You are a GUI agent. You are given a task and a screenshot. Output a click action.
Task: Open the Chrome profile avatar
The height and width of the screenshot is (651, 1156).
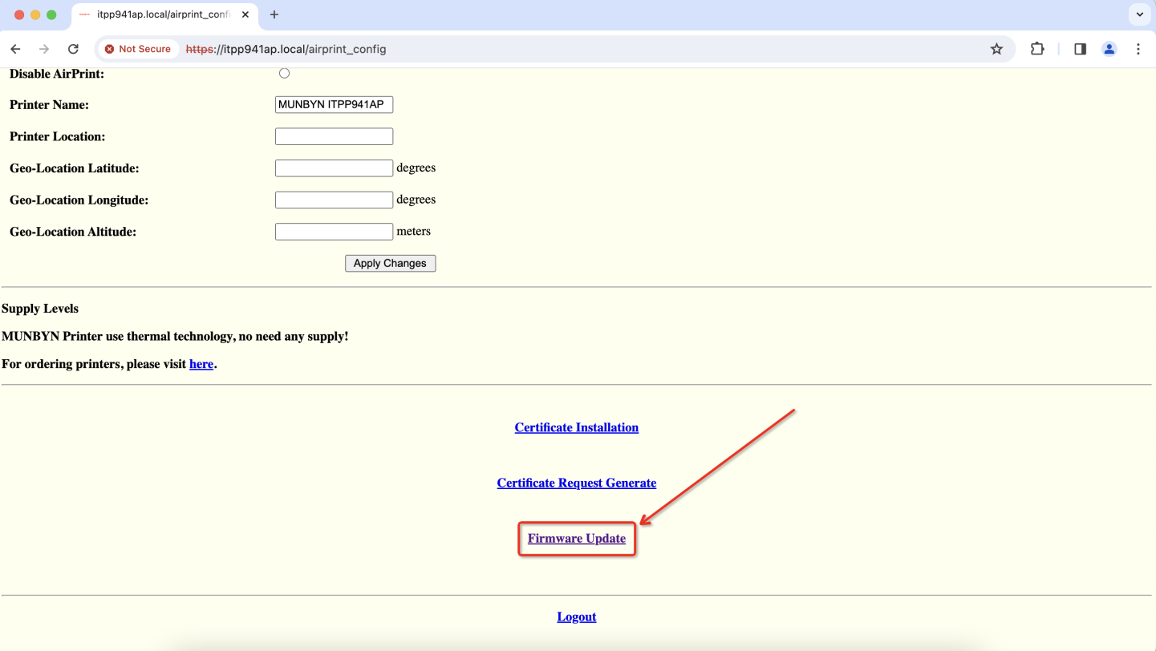click(1109, 49)
